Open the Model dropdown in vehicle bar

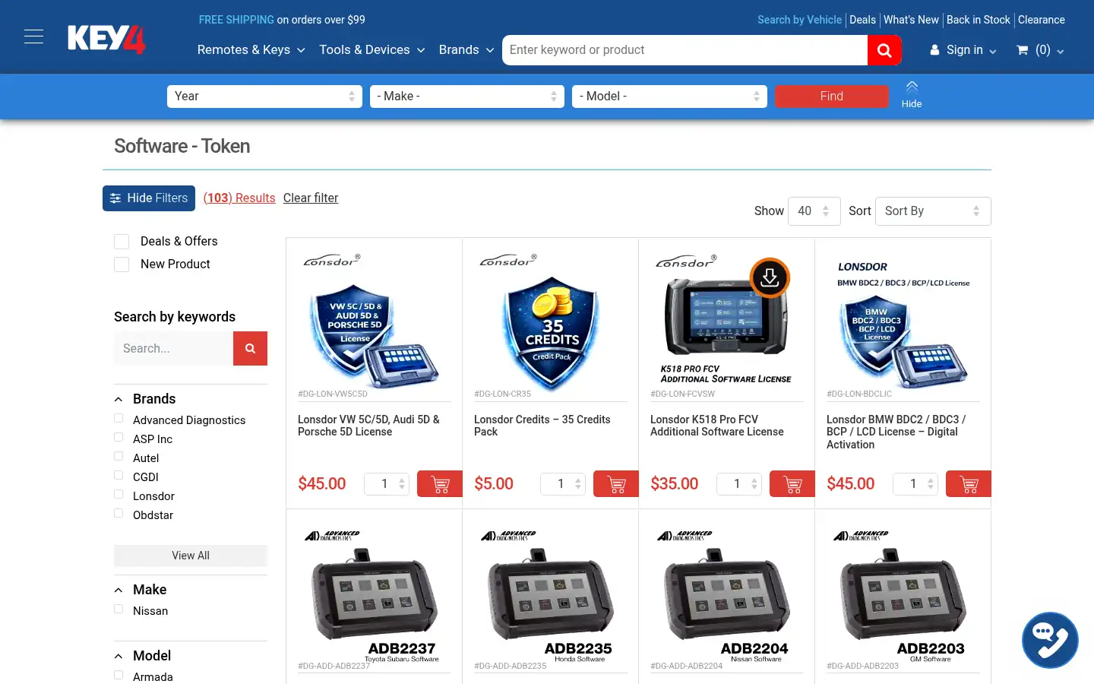(669, 97)
